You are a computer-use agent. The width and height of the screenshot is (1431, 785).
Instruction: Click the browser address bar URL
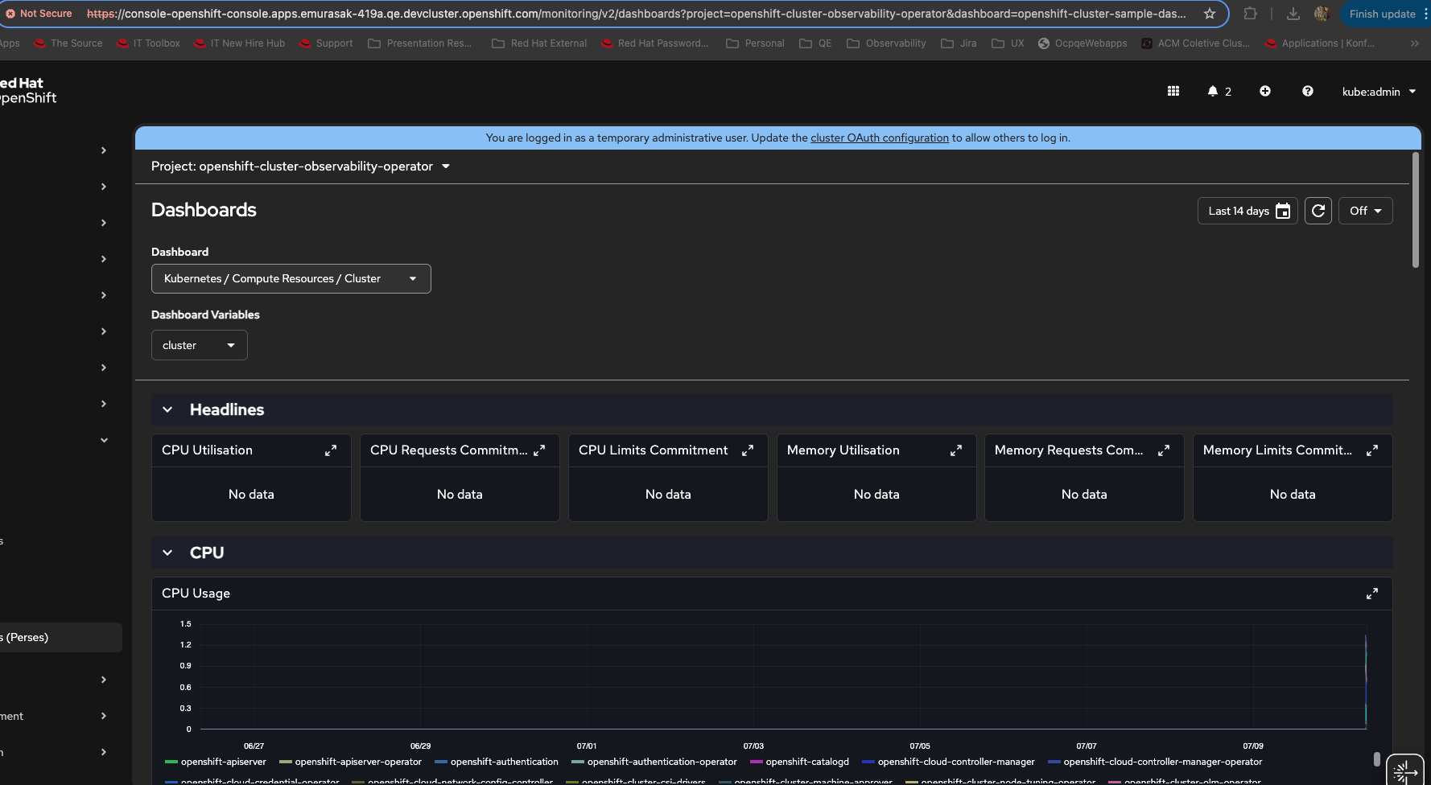point(636,14)
